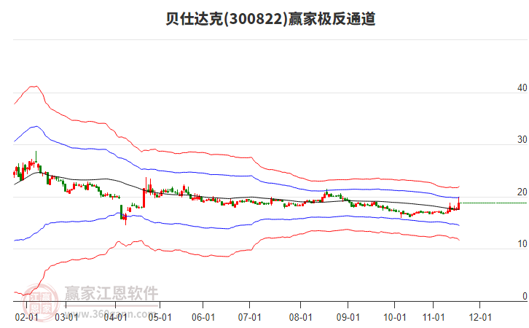529x328 pixels.
Task: Click the tall red candlestick in late April
Action: click(144, 198)
